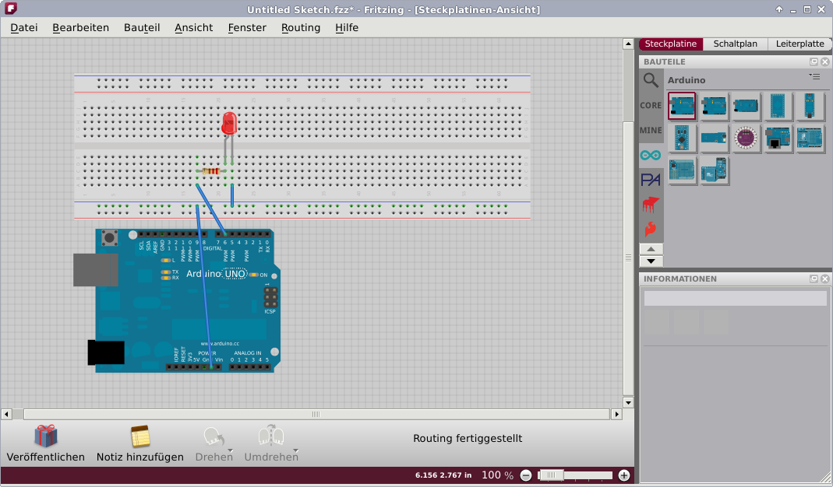Select the LilyPad Arduino part thumbnail
The width and height of the screenshot is (833, 487).
coord(746,138)
